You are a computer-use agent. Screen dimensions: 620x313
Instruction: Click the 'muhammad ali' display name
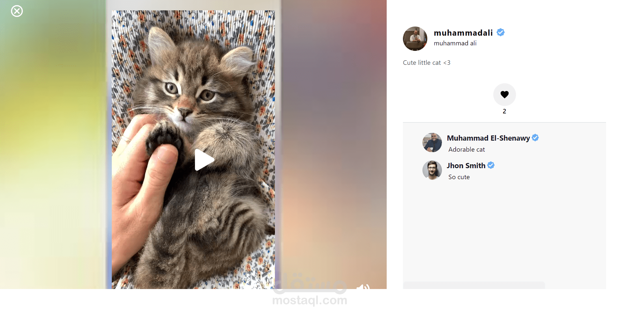pyautogui.click(x=455, y=43)
